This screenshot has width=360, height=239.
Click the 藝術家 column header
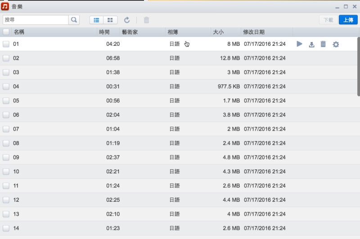(x=130, y=32)
